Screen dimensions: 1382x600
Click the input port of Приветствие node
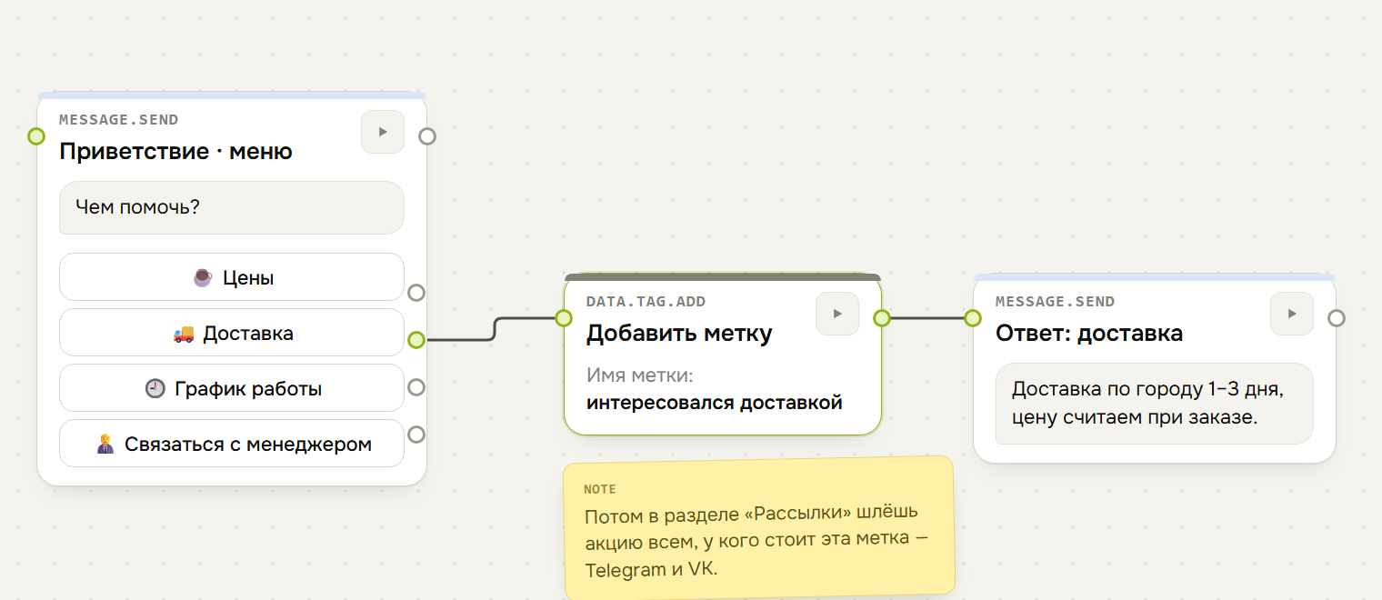pyautogui.click(x=36, y=136)
